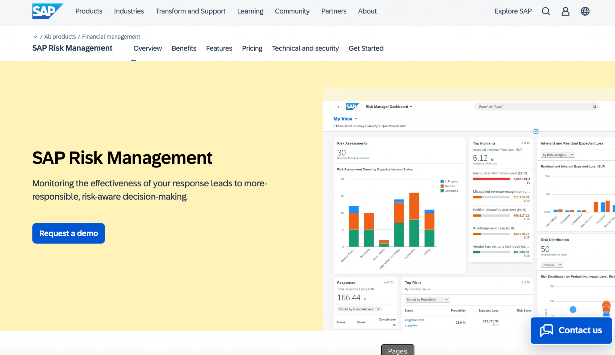This screenshot has width=615, height=355.
Task: Go to Financial management breadcrumb
Action: pyautogui.click(x=111, y=37)
